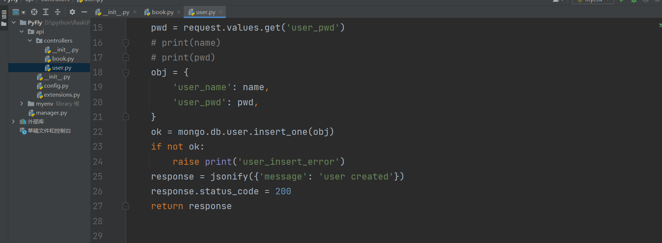Click the Python icon beside config.py
Image resolution: width=662 pixels, height=243 pixels.
(x=40, y=86)
